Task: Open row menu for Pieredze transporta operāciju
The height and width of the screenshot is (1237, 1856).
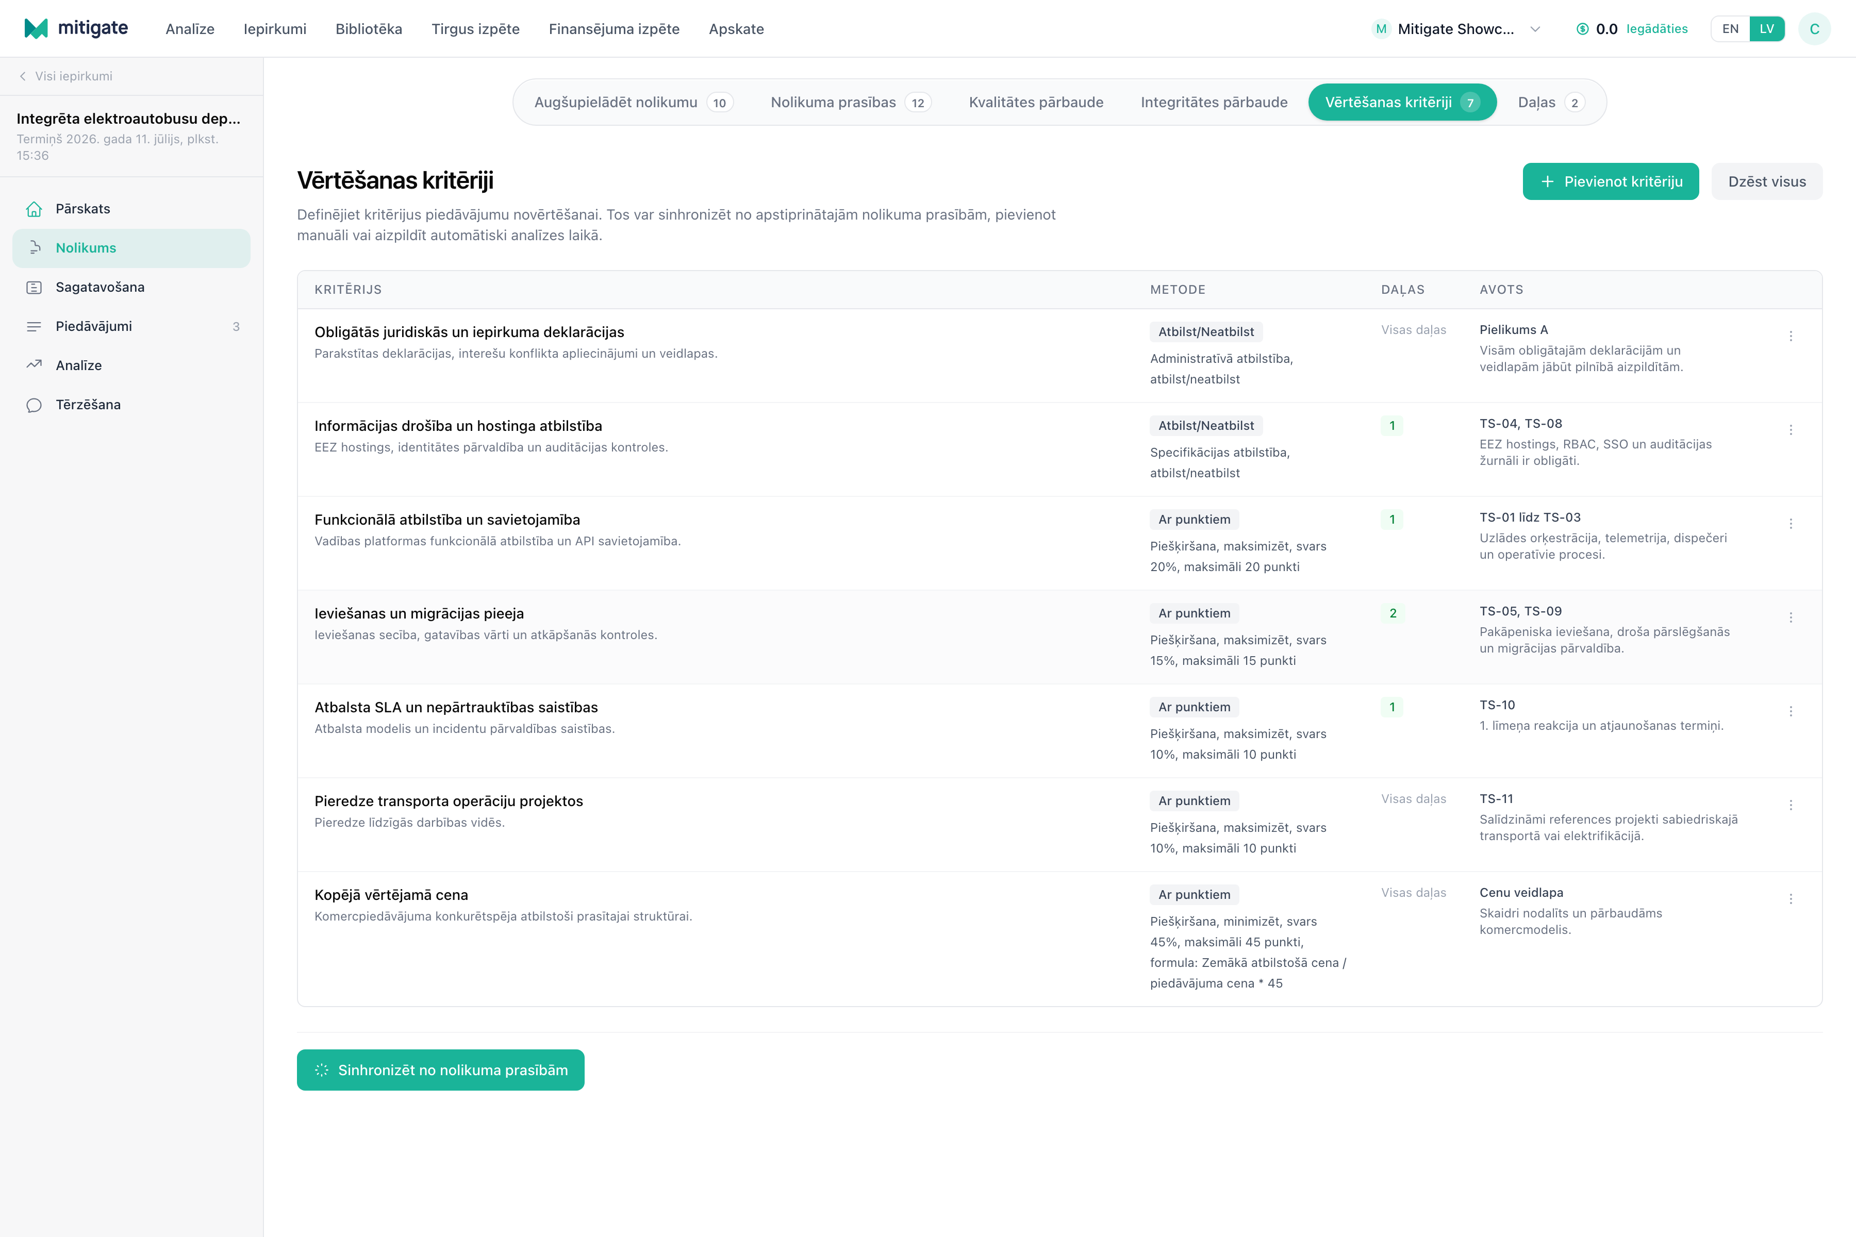Action: [x=1791, y=806]
